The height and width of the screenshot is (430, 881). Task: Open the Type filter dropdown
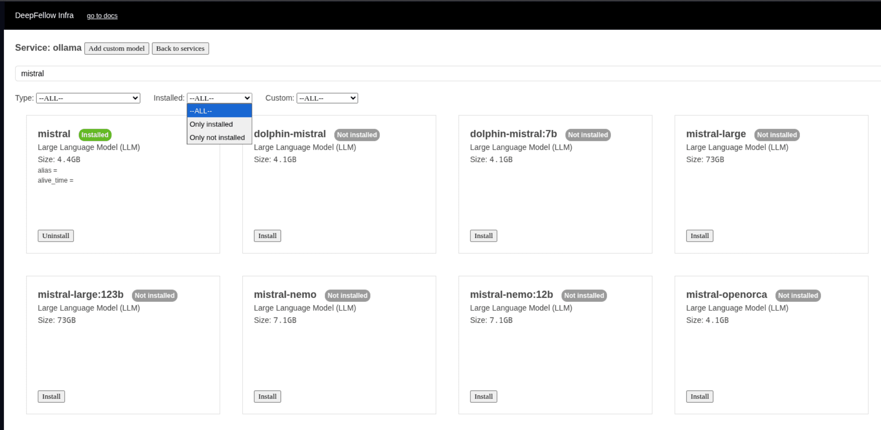[x=87, y=98]
